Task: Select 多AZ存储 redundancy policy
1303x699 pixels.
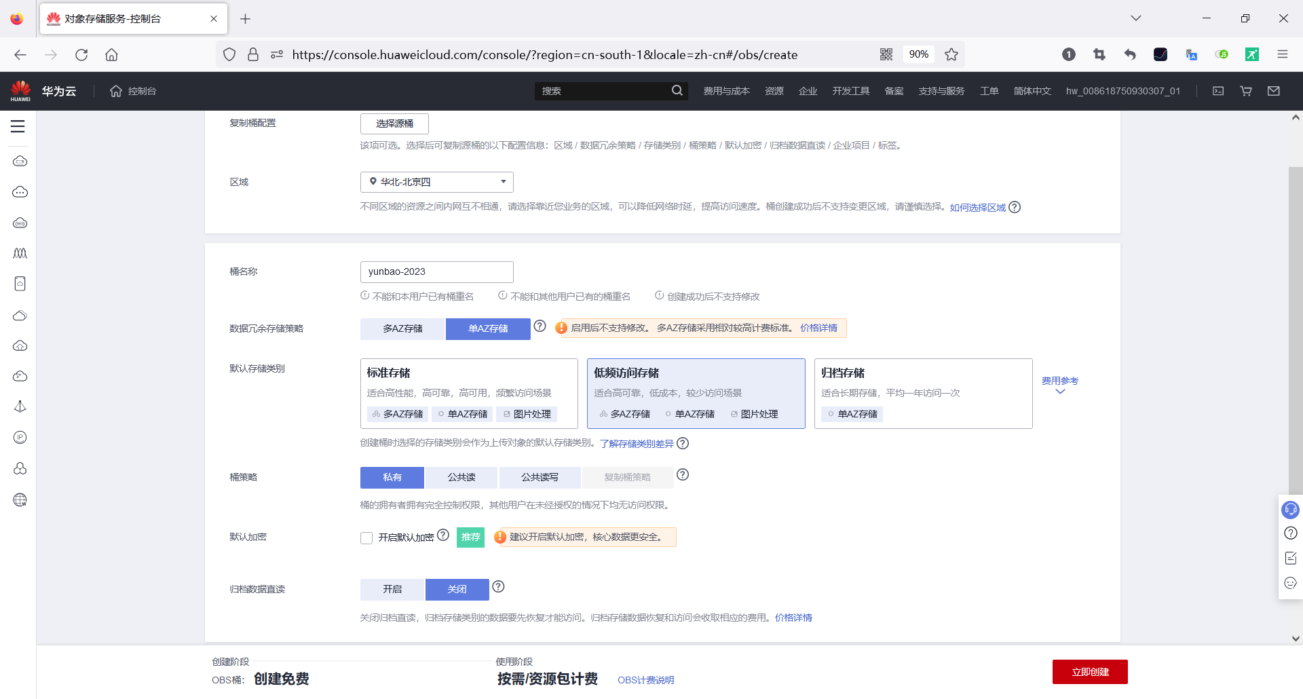Action: (x=402, y=328)
